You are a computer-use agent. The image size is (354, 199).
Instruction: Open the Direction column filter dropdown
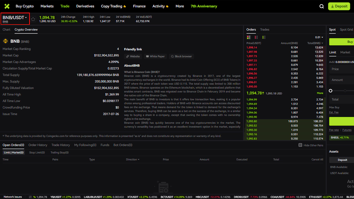click(132, 159)
